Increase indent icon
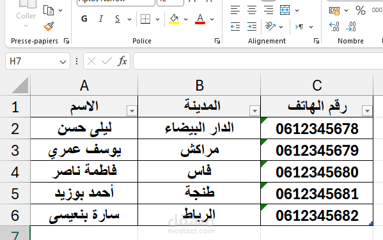The image size is (383, 240). [x=252, y=26]
